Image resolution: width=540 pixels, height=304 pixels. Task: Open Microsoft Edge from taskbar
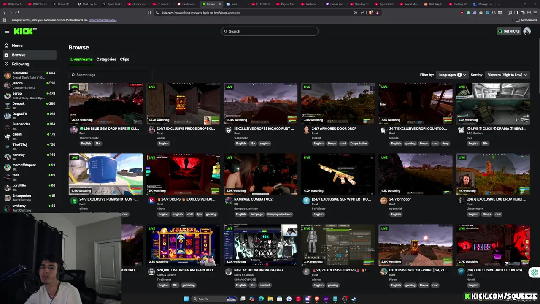tap(261, 299)
